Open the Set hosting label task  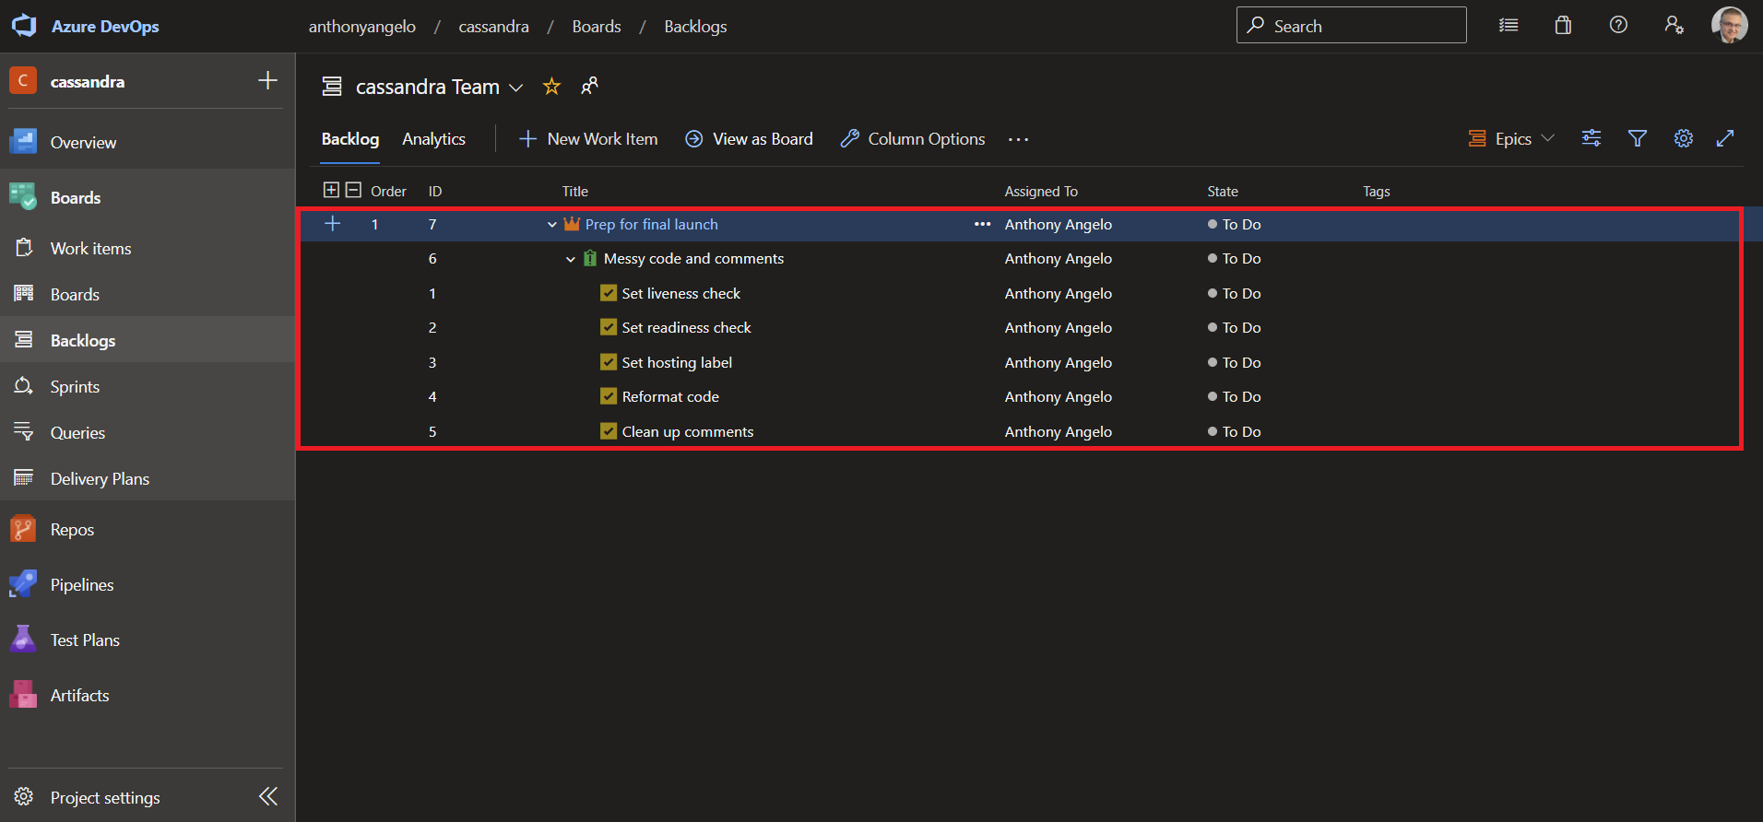click(x=677, y=362)
